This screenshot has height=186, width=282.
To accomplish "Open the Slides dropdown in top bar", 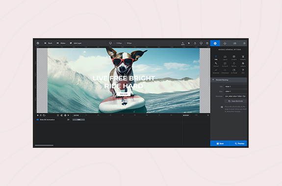I will click(61, 43).
